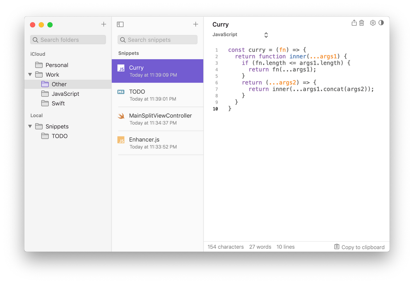This screenshot has height=284, width=414.
Task: Click the Markdown icon of TODO snippet
Action: click(x=121, y=92)
